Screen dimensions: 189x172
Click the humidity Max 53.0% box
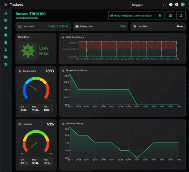[x=36, y=162]
